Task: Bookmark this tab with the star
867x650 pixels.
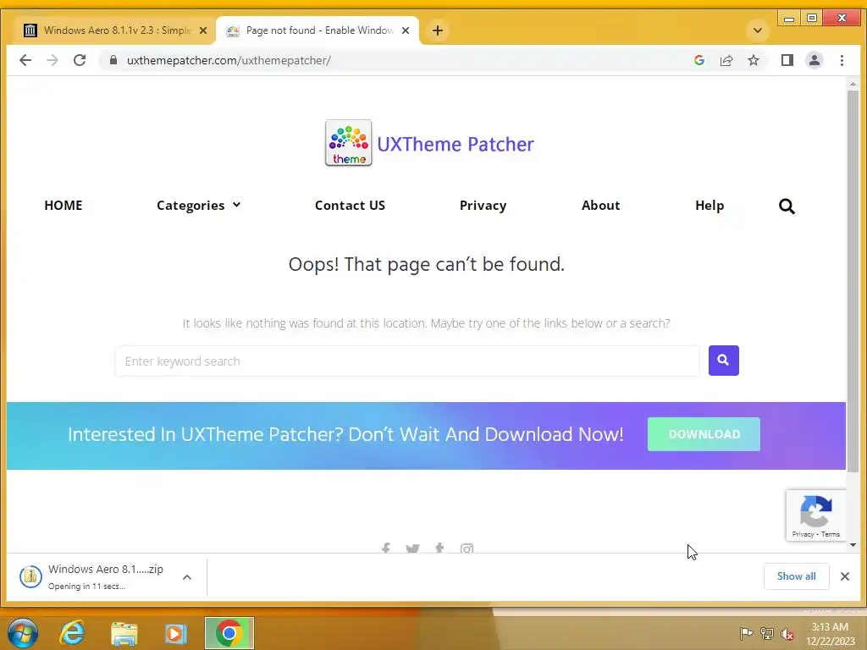Action: coord(753,60)
